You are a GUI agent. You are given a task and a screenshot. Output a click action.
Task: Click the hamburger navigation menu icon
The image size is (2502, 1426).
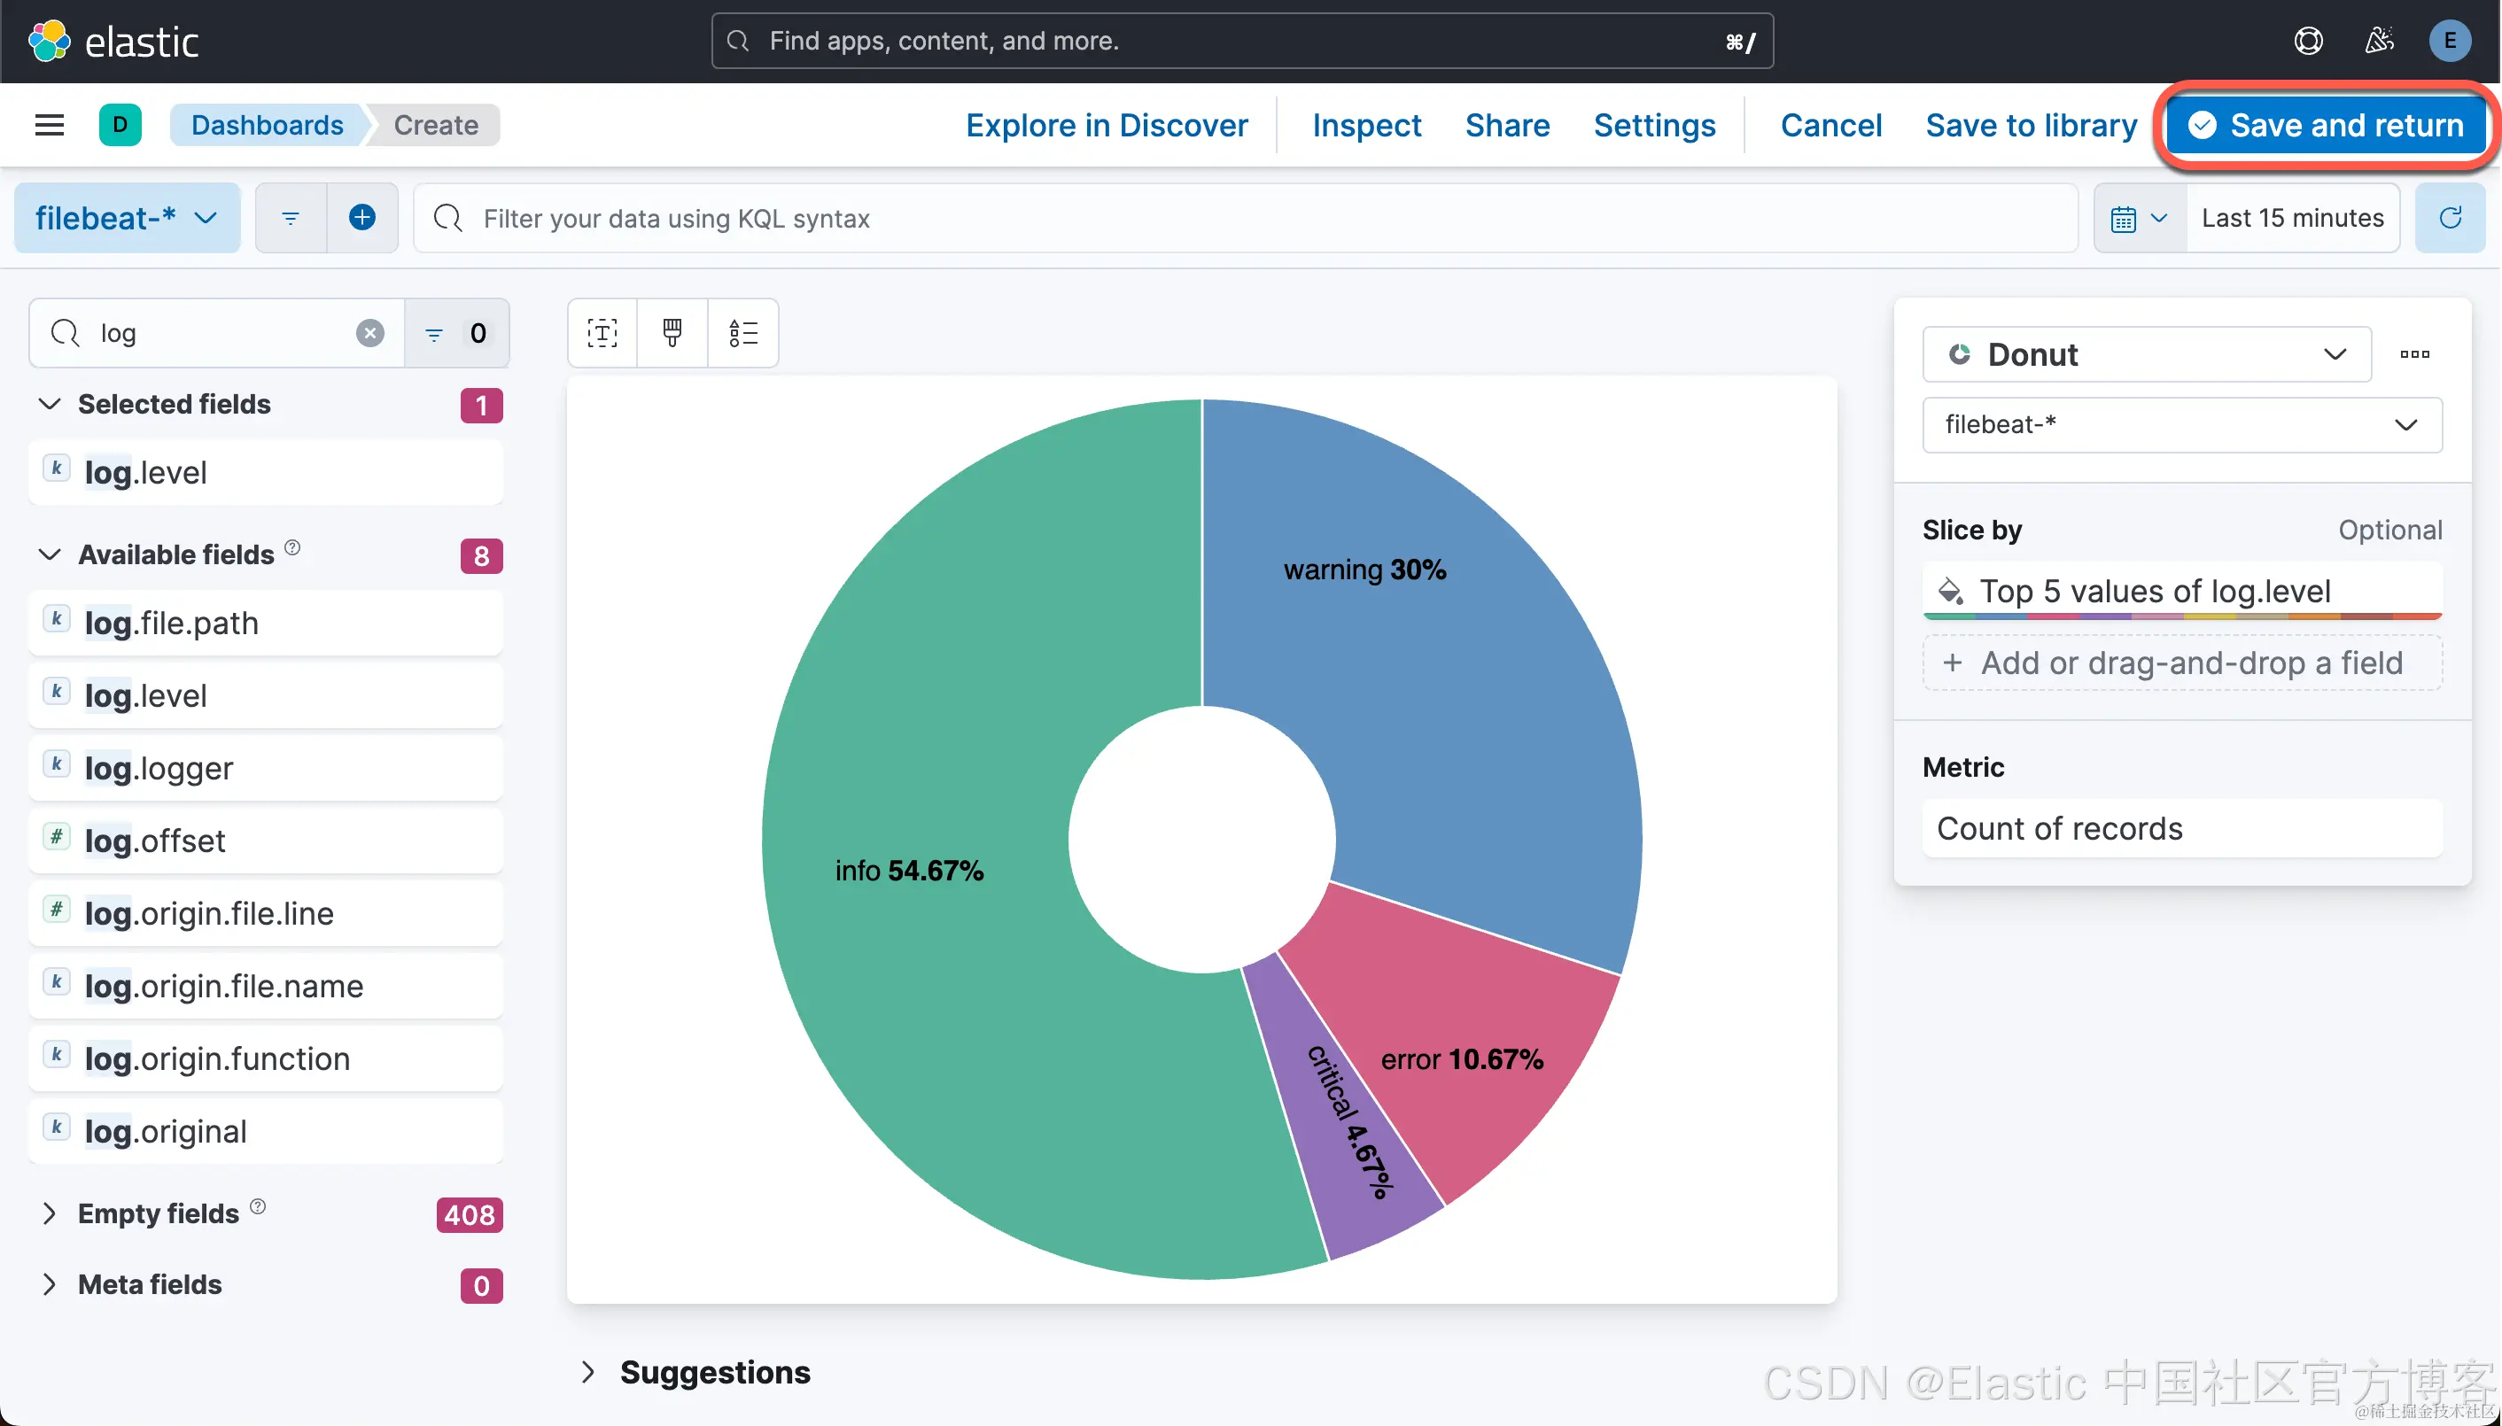[49, 126]
